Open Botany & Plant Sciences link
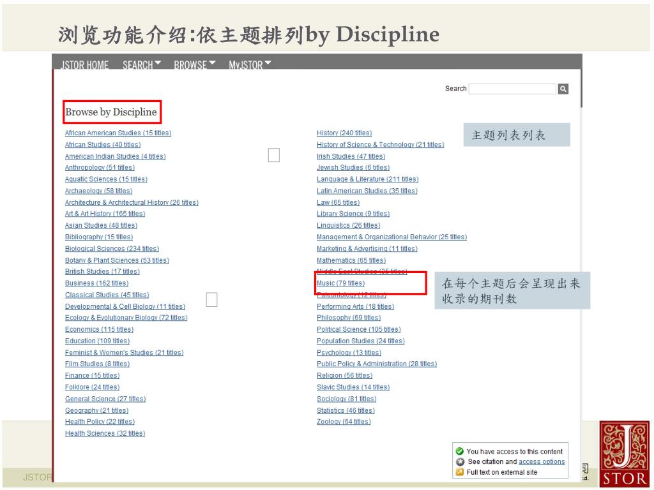The image size is (654, 490). tap(117, 260)
